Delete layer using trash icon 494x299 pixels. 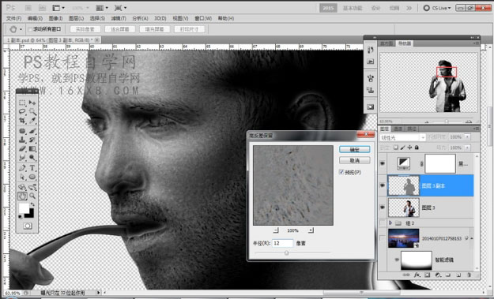469,275
